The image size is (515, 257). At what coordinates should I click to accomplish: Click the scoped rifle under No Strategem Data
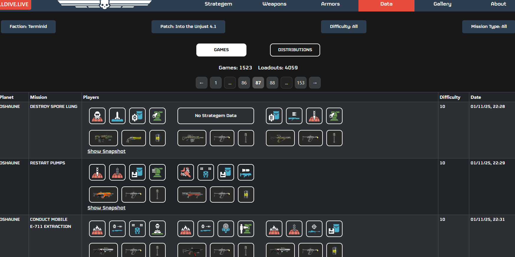(x=192, y=138)
